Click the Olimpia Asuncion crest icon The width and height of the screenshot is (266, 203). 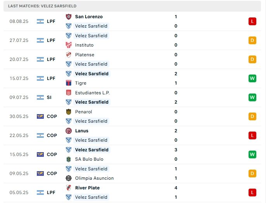point(69,178)
